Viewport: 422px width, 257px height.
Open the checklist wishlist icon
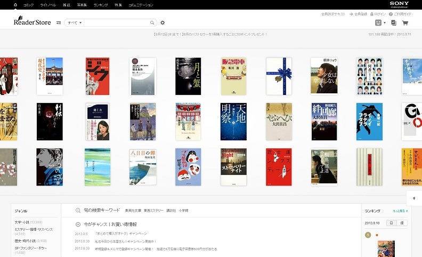[x=393, y=23]
